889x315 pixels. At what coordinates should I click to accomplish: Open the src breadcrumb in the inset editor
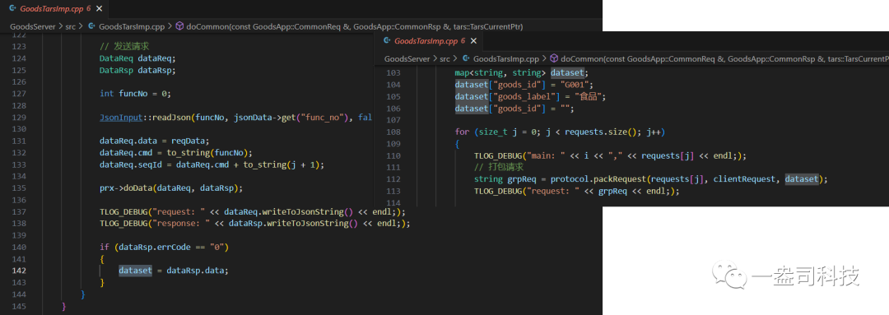[445, 58]
